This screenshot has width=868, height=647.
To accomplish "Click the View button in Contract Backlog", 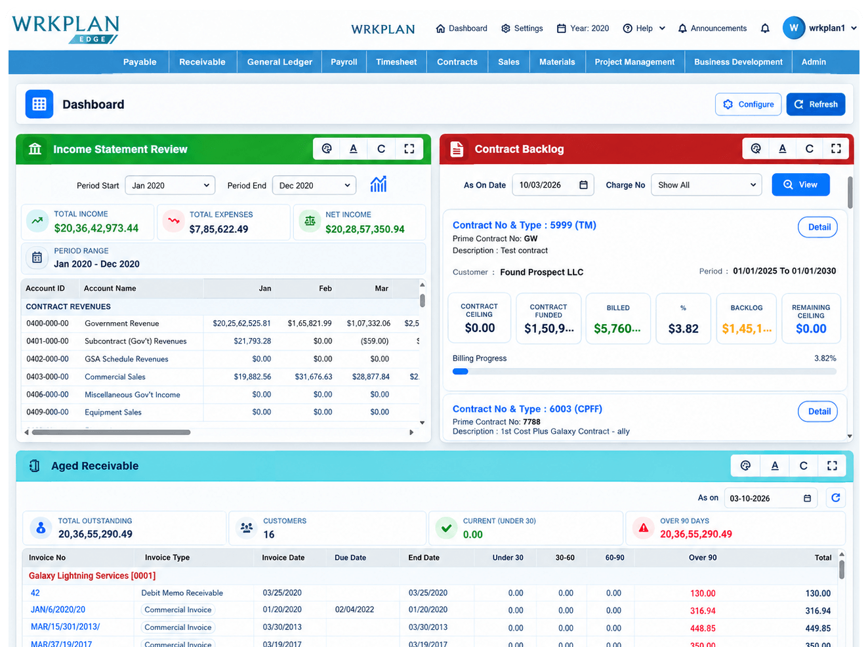I will tap(800, 185).
